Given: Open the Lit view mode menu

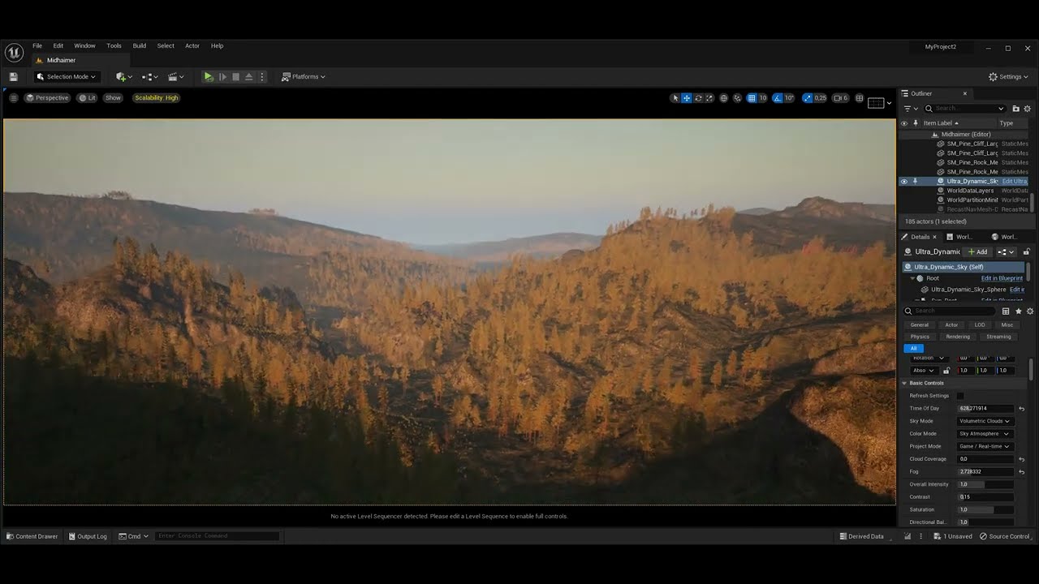Looking at the screenshot, I should click(x=87, y=97).
